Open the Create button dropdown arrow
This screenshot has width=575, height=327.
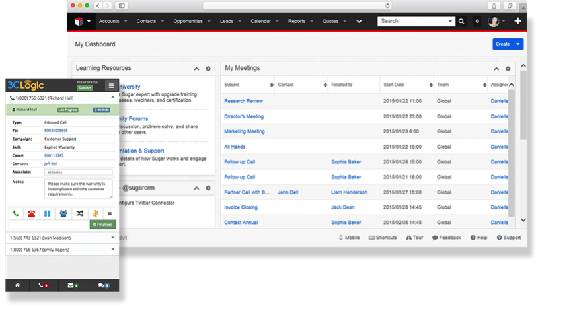pos(518,44)
